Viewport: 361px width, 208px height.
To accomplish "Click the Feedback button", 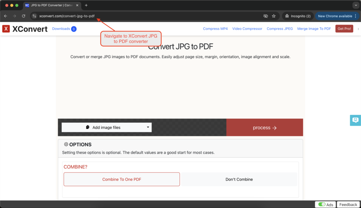I will click(x=348, y=204).
